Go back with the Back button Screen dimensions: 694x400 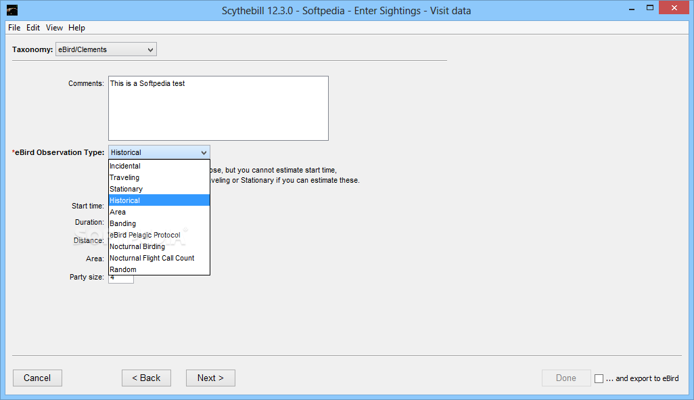(146, 378)
